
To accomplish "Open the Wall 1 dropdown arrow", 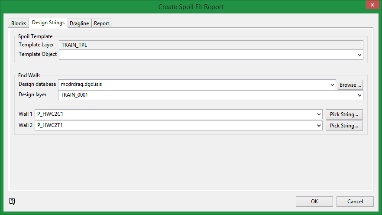I will point(319,114).
